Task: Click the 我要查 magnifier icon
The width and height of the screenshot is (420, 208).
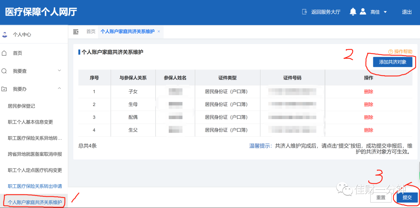Action: tap(4, 71)
